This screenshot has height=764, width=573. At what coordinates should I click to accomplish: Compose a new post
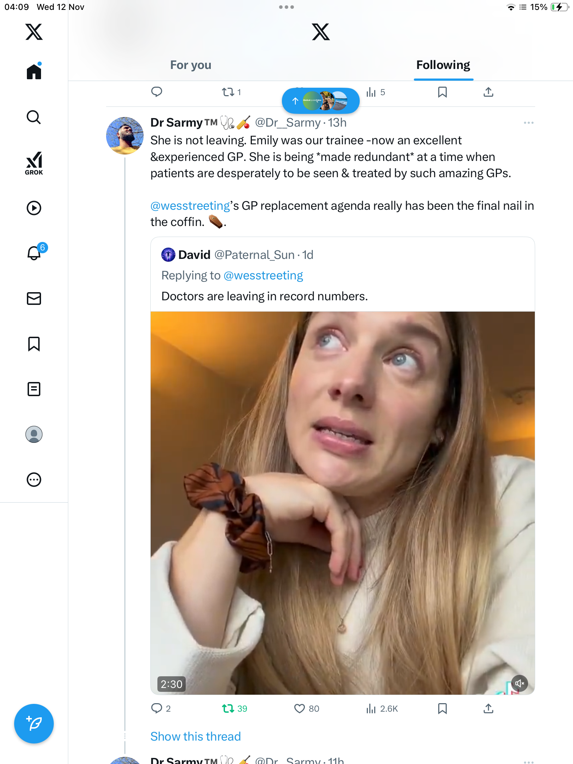tap(34, 724)
